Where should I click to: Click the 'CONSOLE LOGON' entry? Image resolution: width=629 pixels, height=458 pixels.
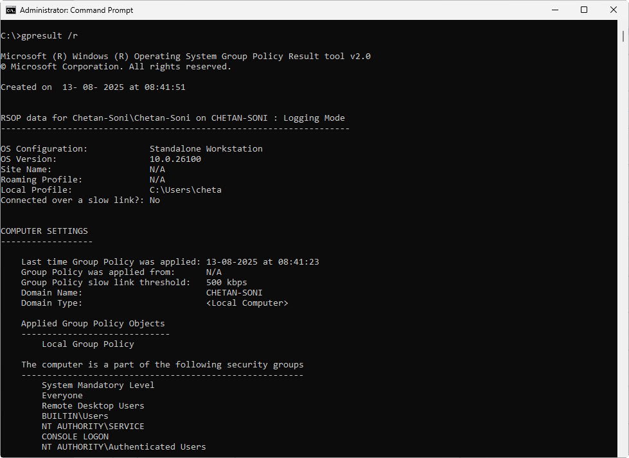pyautogui.click(x=75, y=436)
